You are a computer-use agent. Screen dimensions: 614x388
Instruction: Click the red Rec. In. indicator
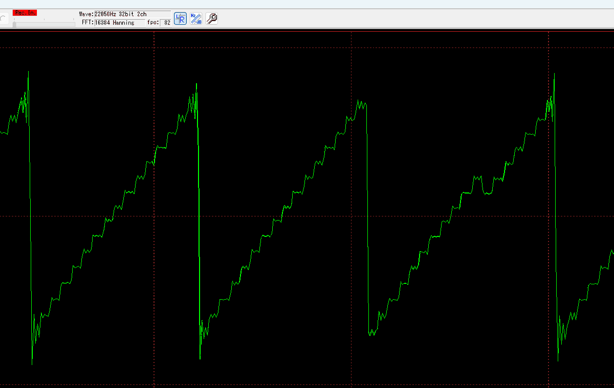[25, 13]
